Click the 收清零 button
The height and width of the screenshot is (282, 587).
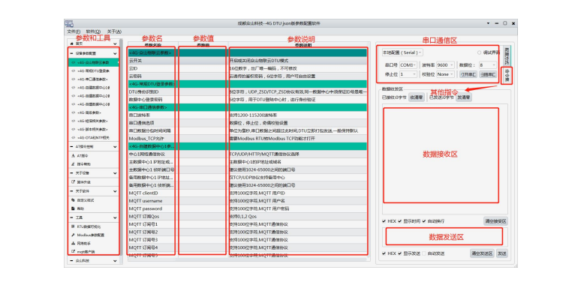(x=416, y=97)
